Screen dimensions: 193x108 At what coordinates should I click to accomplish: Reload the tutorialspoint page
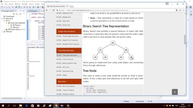[53, 10]
